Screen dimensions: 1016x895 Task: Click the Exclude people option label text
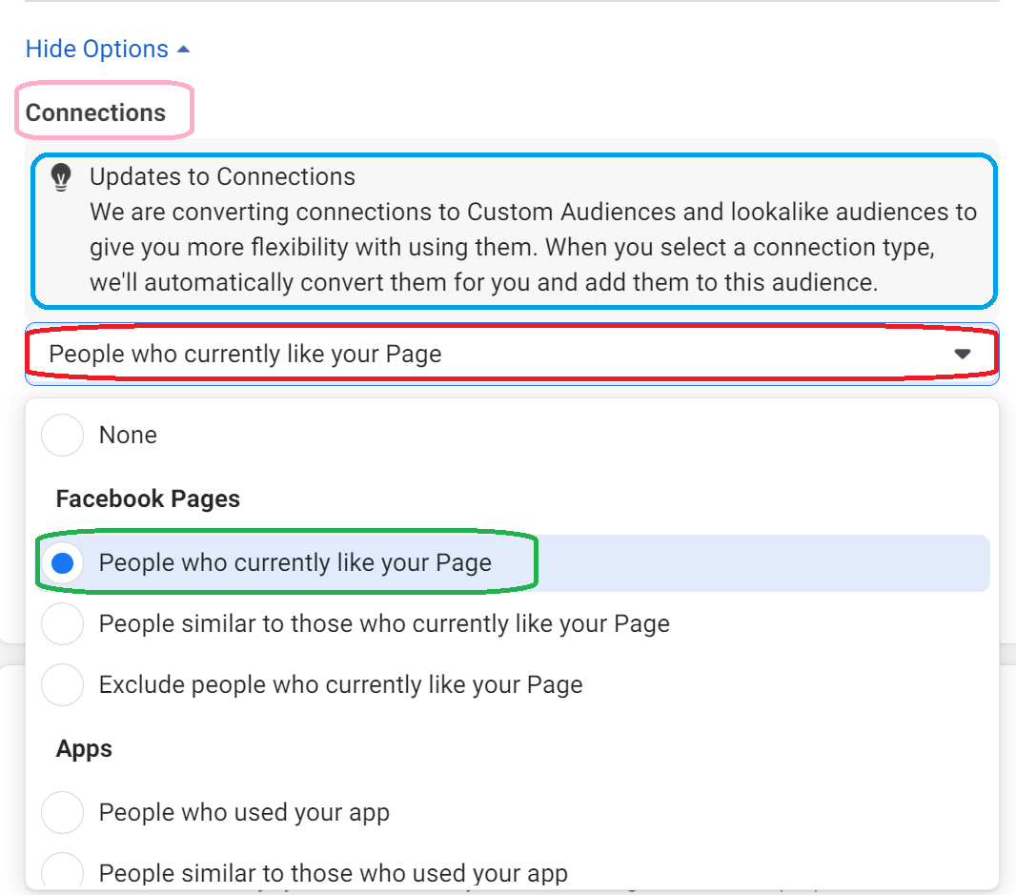click(340, 685)
